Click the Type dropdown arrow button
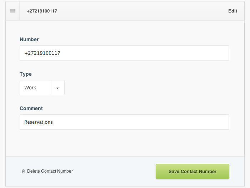Screen dimensions: 250x188 pos(57,88)
